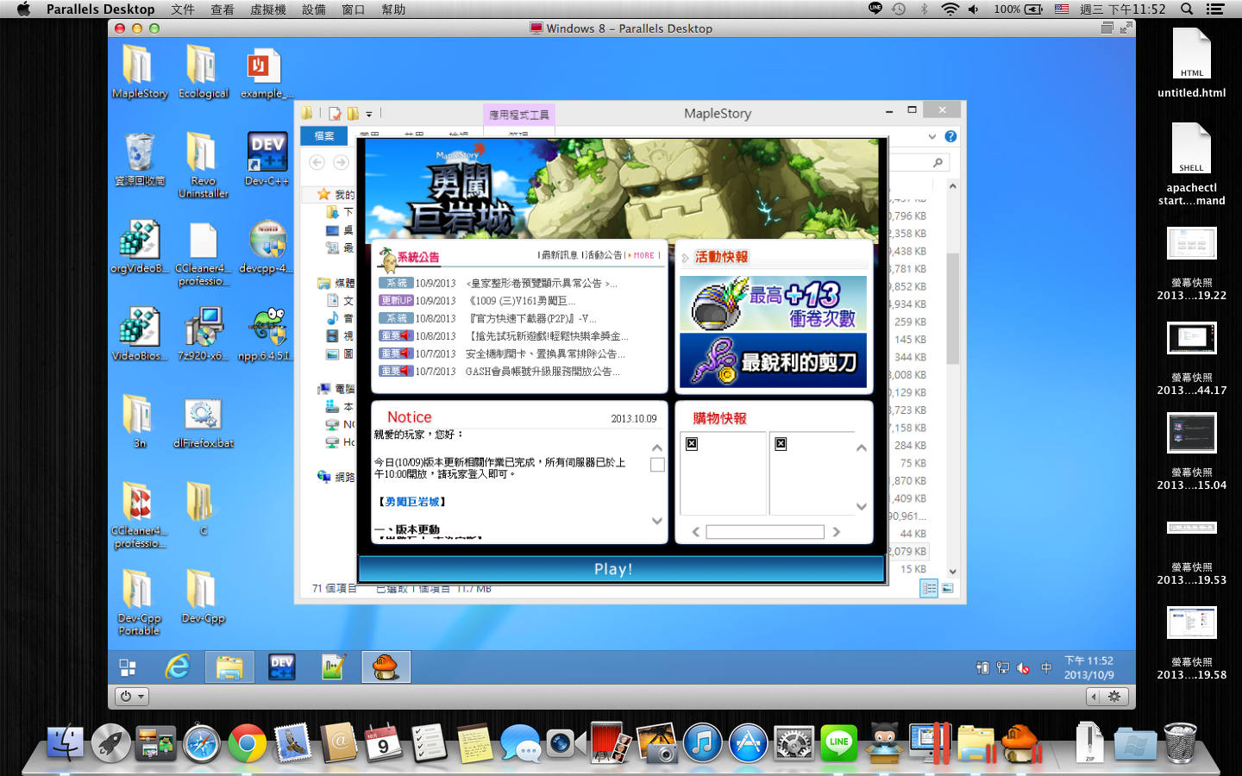Screen dimensions: 1242x776
Task: Open Explorer help question mark icon
Action: pos(950,136)
